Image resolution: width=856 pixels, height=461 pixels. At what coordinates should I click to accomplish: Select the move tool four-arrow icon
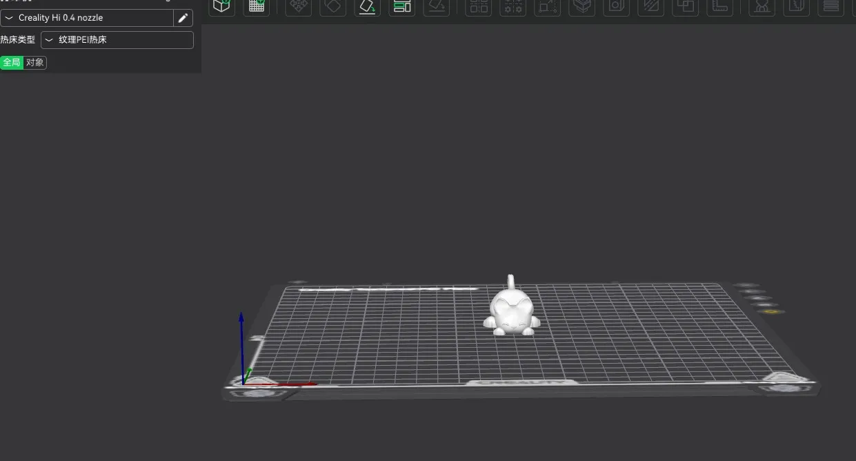click(298, 6)
